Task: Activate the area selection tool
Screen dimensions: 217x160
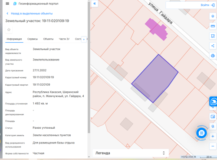Action: (213, 36)
